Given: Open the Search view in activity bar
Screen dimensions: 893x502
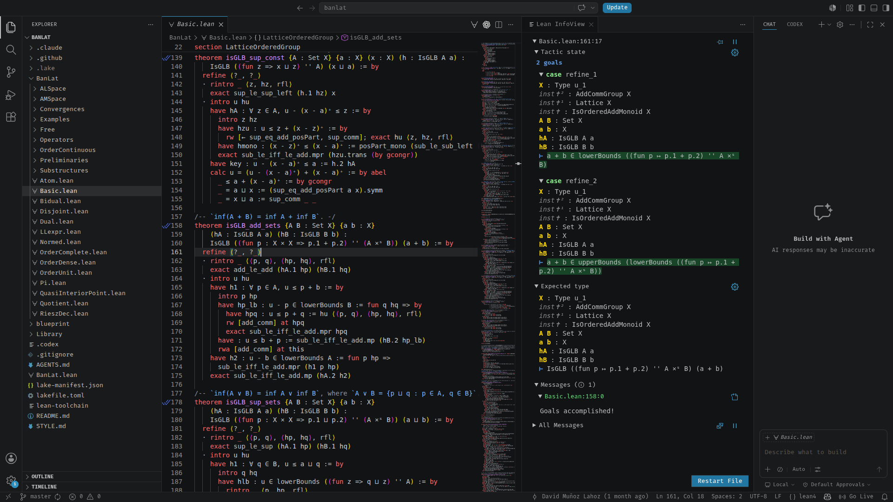Looking at the screenshot, I should (11, 50).
